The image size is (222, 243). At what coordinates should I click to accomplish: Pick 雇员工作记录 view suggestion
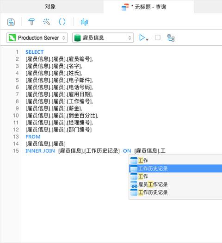pyautogui.click(x=175, y=184)
